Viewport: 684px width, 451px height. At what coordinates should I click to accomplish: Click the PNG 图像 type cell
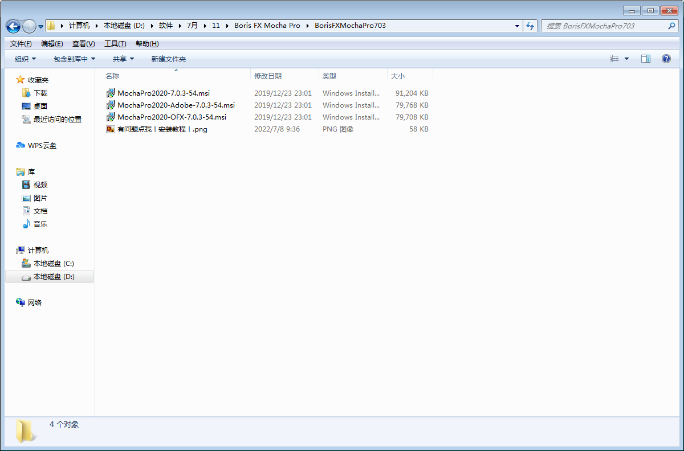[x=338, y=129]
